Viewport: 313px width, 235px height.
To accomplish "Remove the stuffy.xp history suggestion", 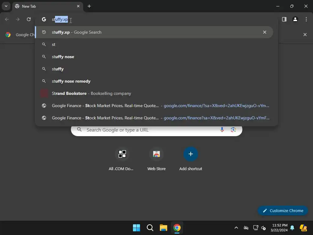I will (265, 32).
